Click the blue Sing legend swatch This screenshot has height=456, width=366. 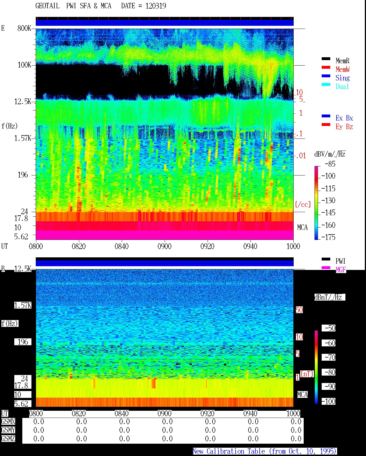click(x=326, y=76)
